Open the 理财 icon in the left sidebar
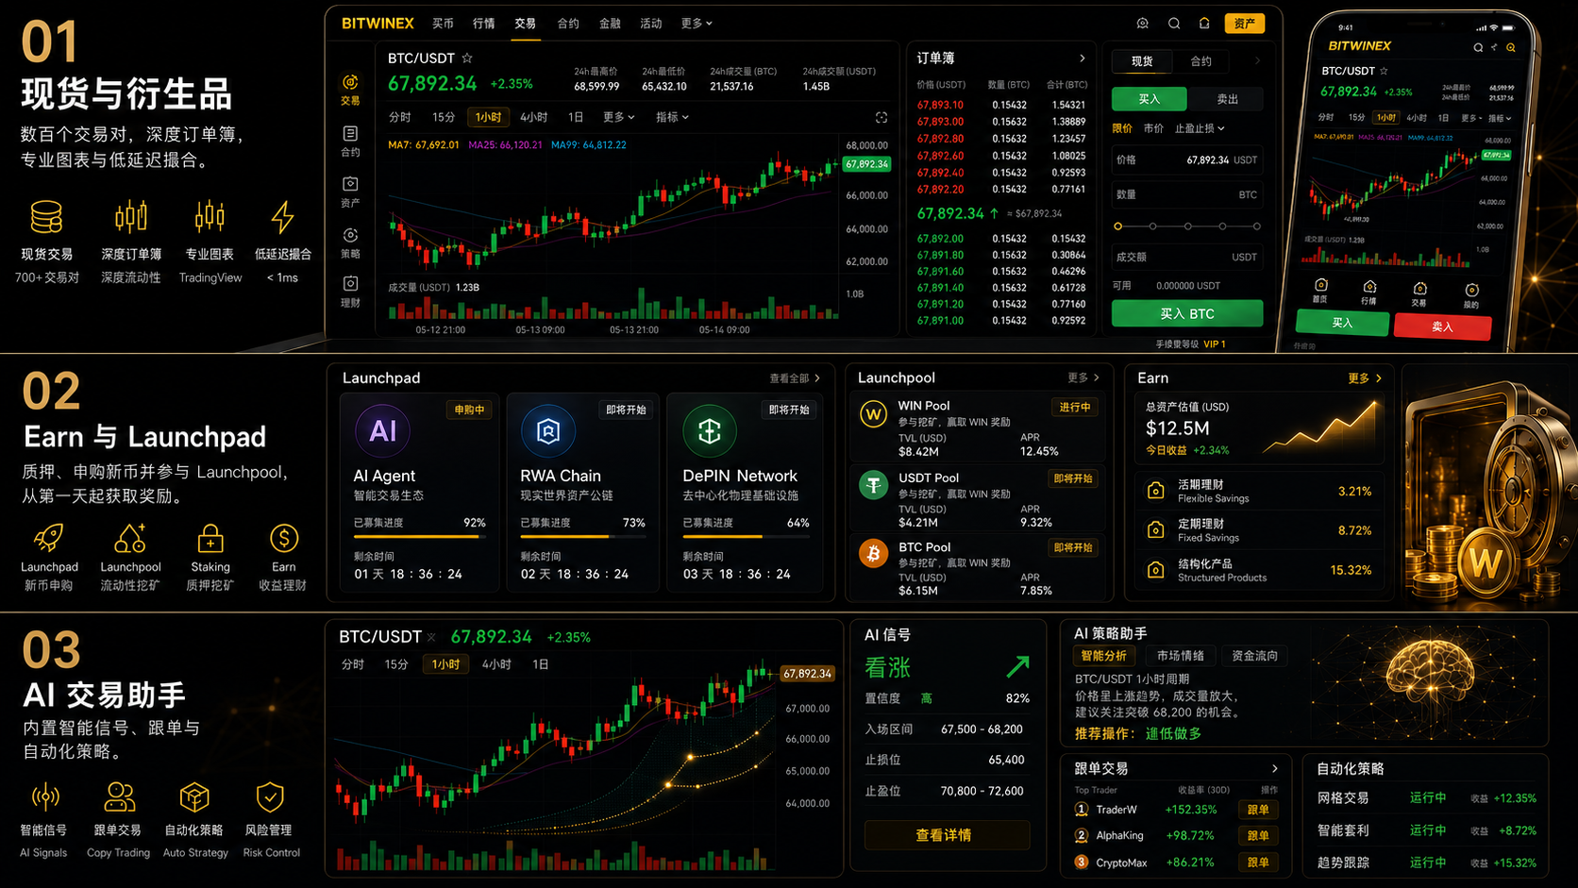The height and width of the screenshot is (888, 1578). (350, 284)
